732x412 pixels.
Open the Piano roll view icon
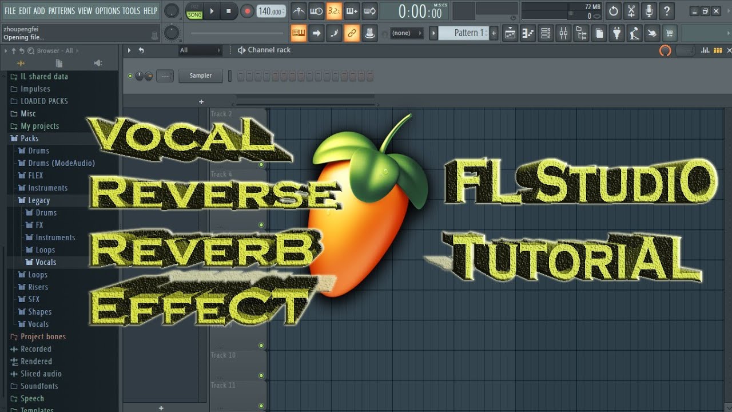click(x=528, y=33)
